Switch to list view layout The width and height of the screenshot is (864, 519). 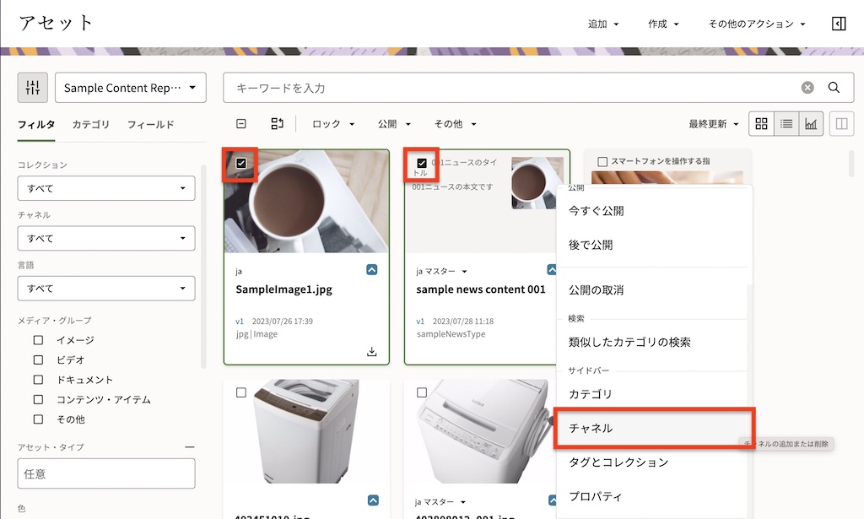pyautogui.click(x=786, y=123)
